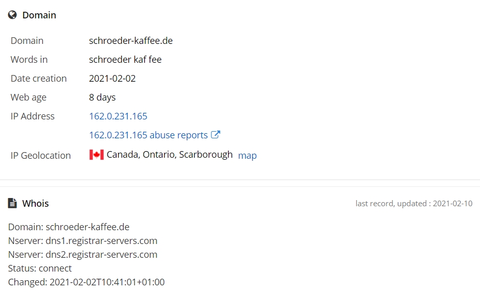The height and width of the screenshot is (293, 480).
Task: Click the IP Geolocation row label
Action: coord(41,156)
